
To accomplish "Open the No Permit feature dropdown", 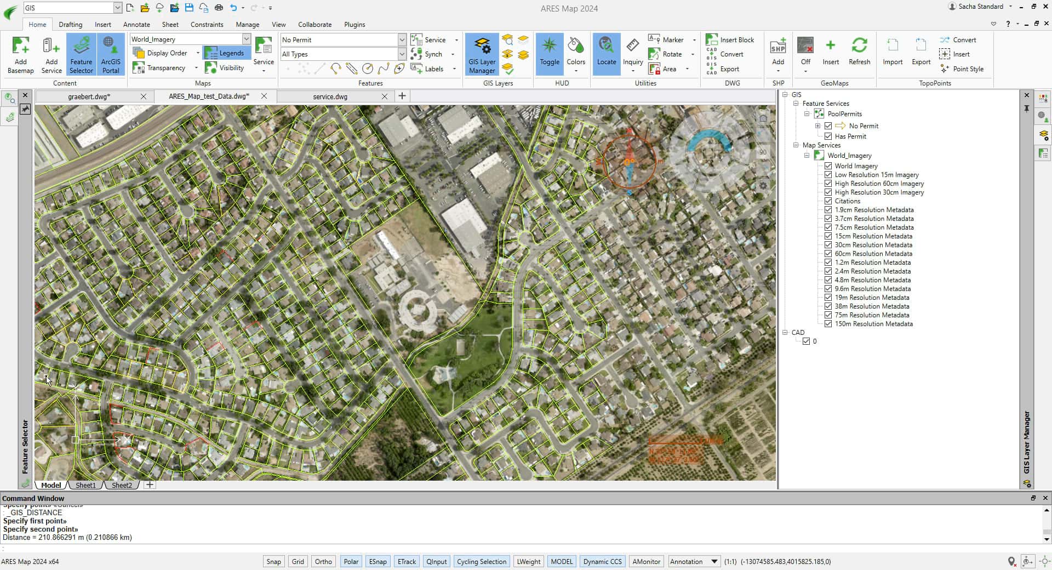I will (402, 39).
